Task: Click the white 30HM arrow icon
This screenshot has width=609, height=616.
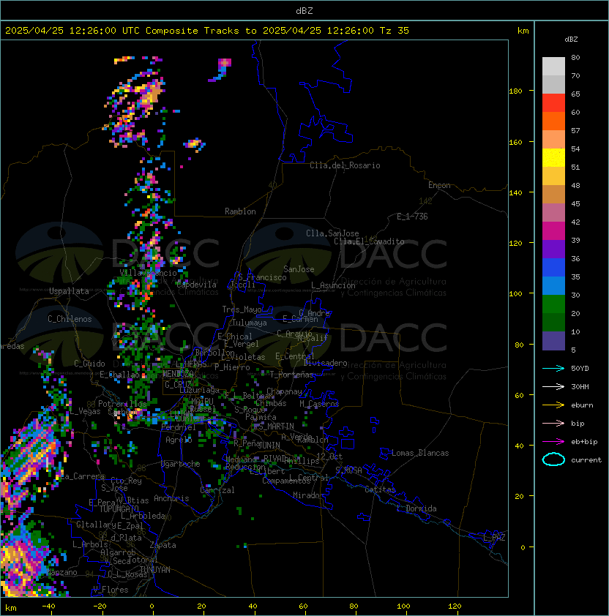Action: pos(553,386)
